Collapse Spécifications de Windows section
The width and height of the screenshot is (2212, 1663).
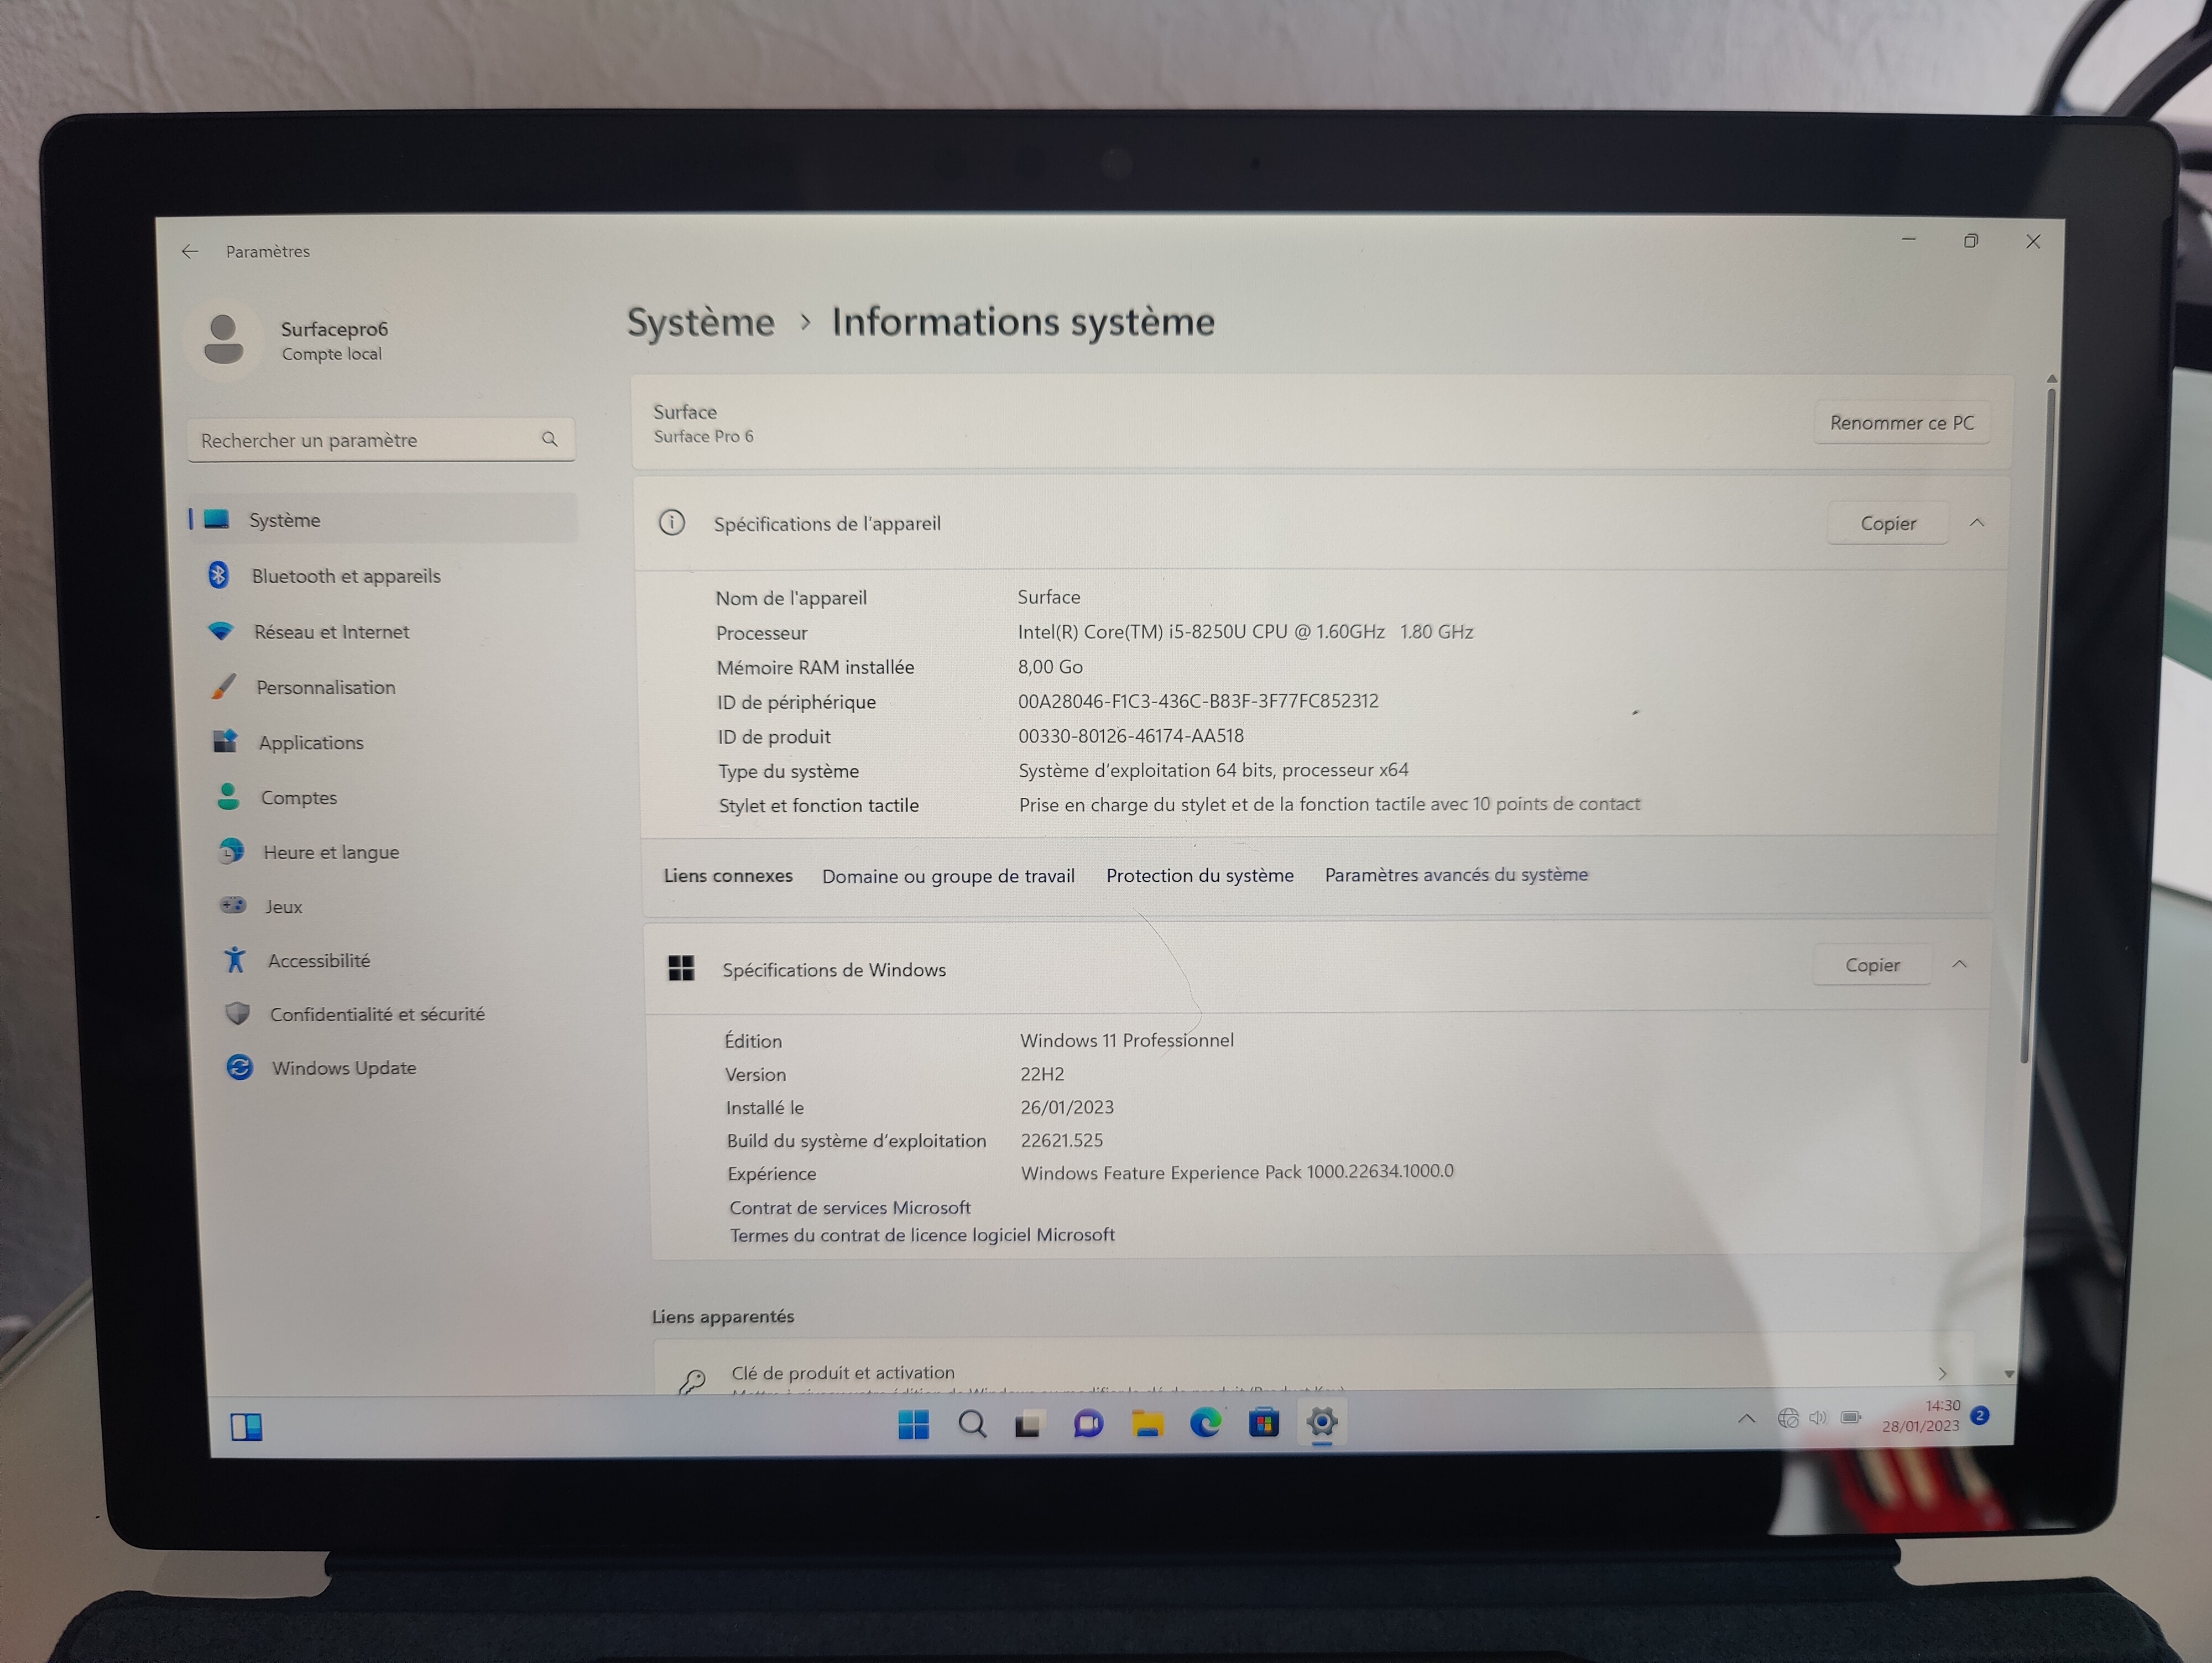click(1959, 965)
